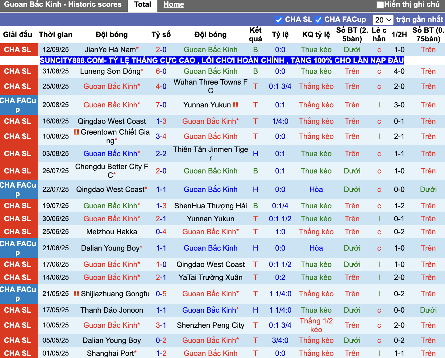445x358 pixels.
Task: Click the red card icon beside Shijiazhuang Gongfu
Action: click(77, 293)
